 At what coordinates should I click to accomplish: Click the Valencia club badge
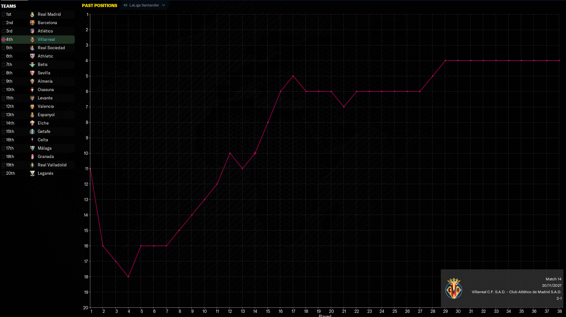[32, 107]
